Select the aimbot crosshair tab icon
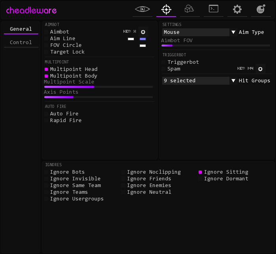 [166, 9]
